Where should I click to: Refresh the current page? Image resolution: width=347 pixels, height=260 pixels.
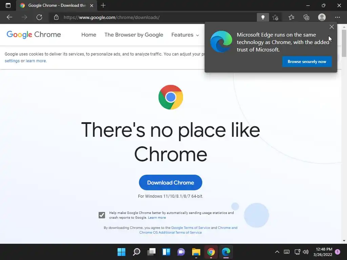click(39, 17)
